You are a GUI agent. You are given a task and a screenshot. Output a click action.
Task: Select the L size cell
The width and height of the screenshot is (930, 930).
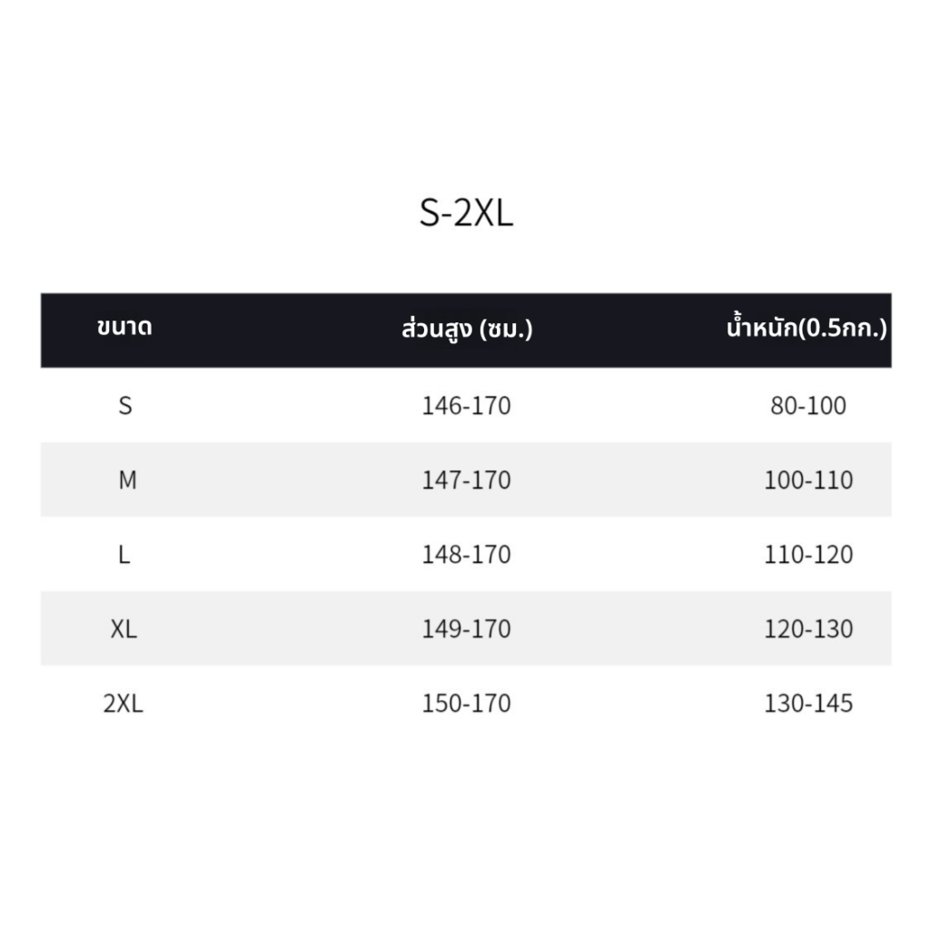pyautogui.click(x=124, y=555)
